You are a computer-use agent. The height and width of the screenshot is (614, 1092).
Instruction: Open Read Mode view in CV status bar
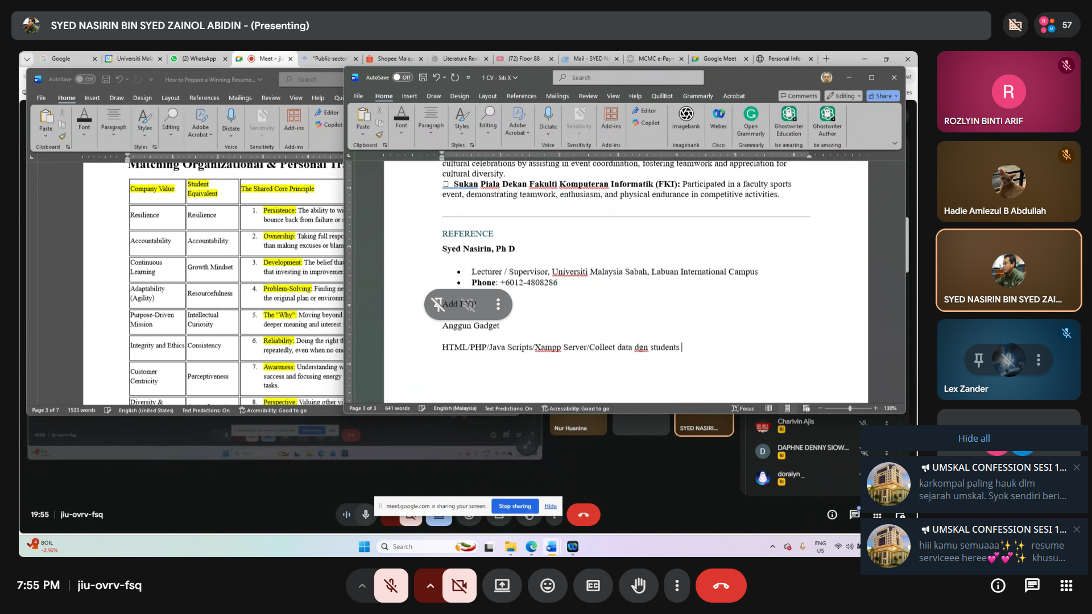click(x=768, y=408)
